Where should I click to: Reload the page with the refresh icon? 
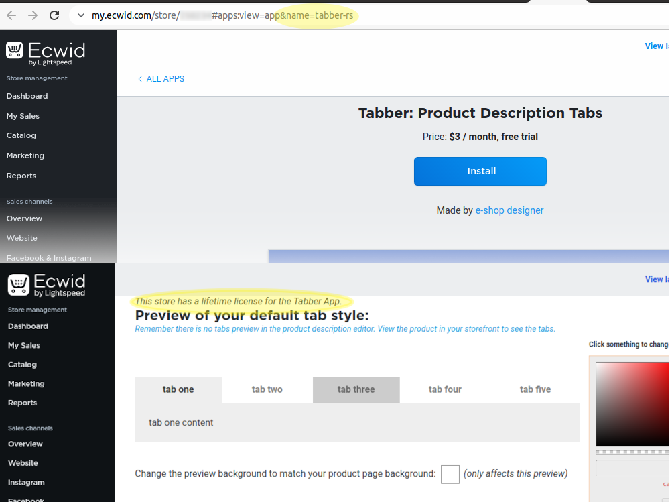click(54, 16)
